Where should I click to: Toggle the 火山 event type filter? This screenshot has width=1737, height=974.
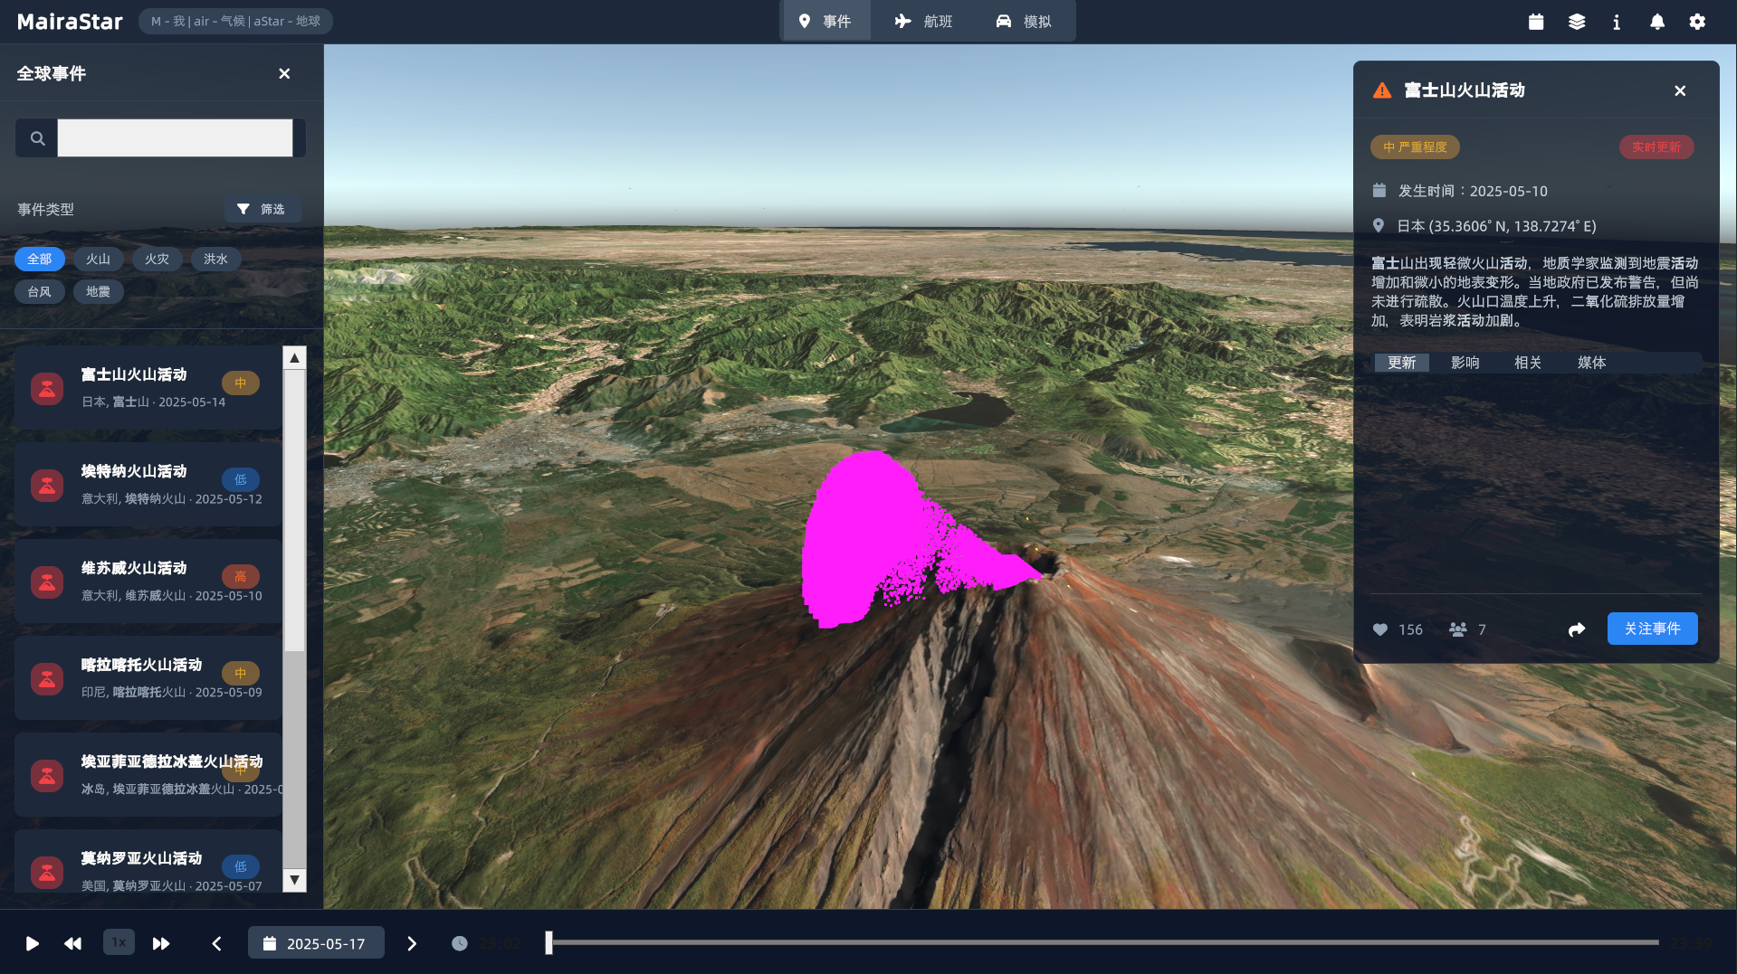pos(98,260)
